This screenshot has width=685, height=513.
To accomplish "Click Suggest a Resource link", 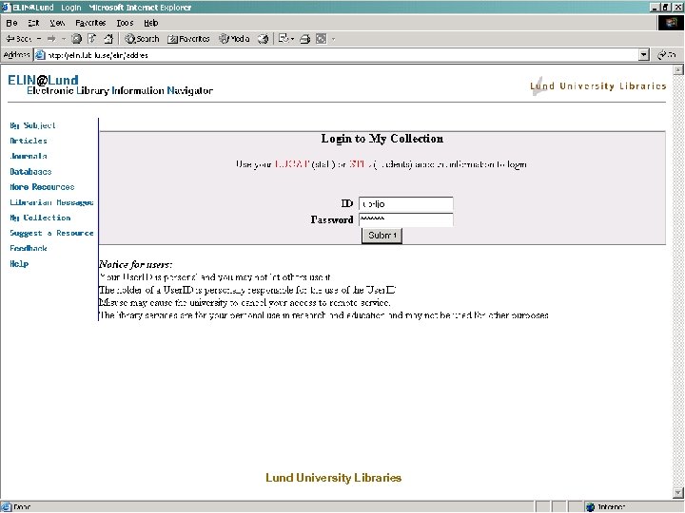I will (x=51, y=233).
